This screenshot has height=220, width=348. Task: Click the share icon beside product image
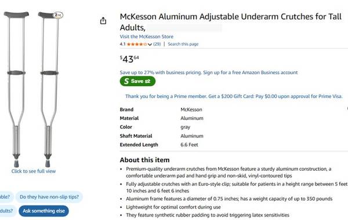pos(103,21)
